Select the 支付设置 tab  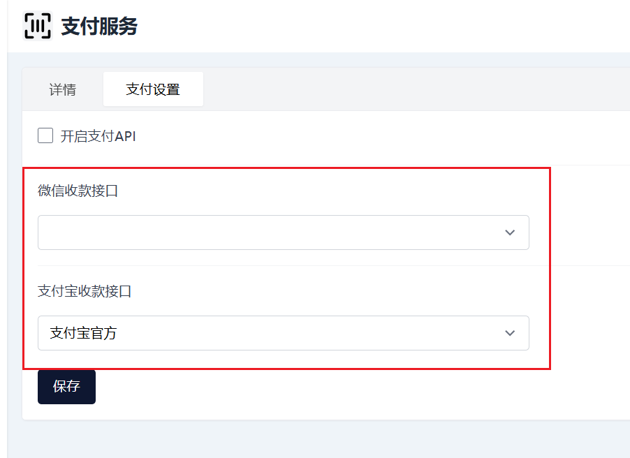click(153, 89)
